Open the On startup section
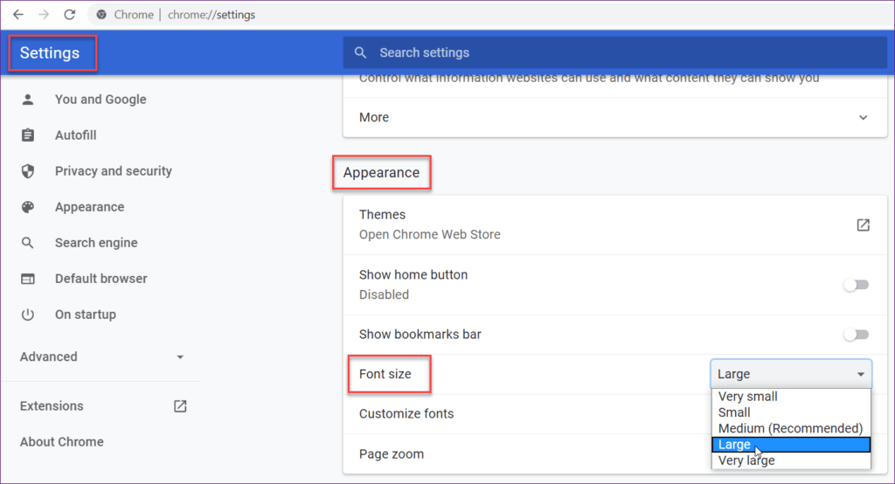The height and width of the screenshot is (484, 895). [x=85, y=315]
